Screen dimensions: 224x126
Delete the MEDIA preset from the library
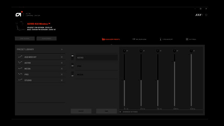(x=62, y=69)
